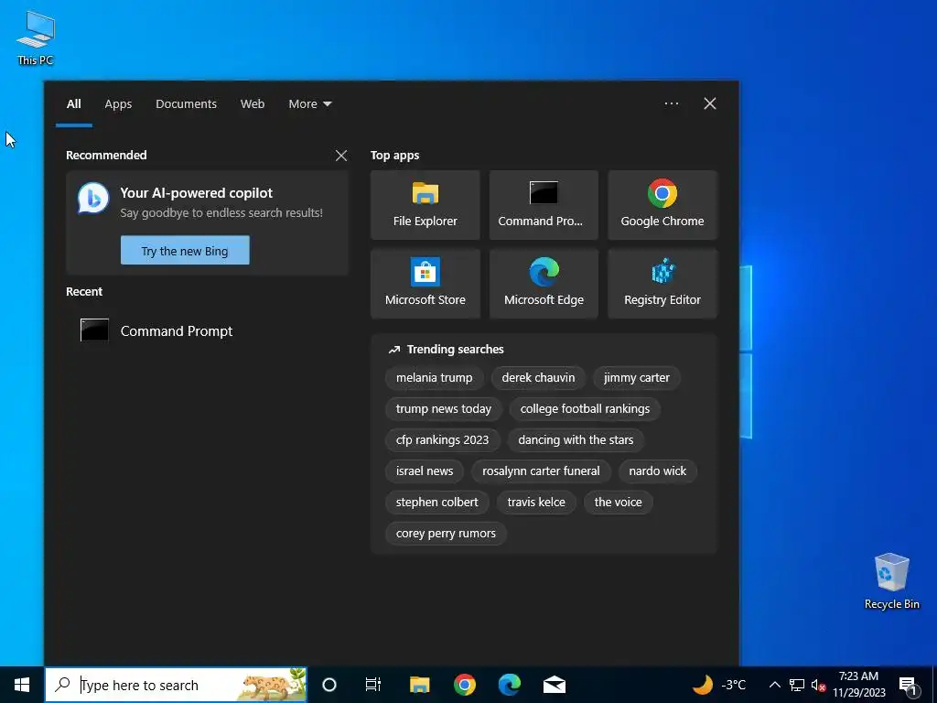Open the Mail app on taskbar
937x703 pixels.
point(554,685)
